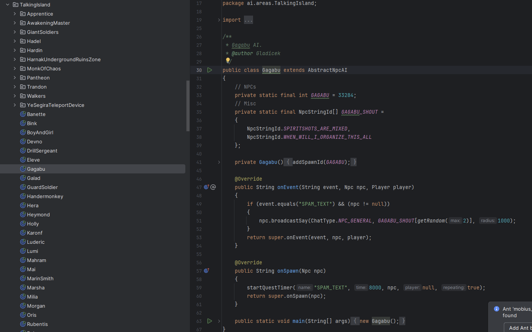Unfold the collapsed import statements
The width and height of the screenshot is (532, 332).
tap(219, 20)
